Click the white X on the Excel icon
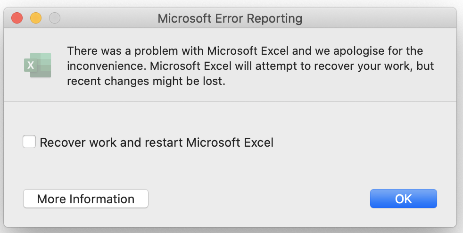 31,66
